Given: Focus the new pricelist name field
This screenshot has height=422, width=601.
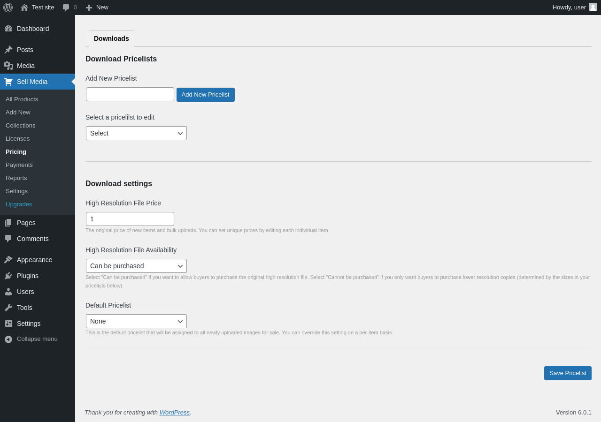Looking at the screenshot, I should [130, 94].
